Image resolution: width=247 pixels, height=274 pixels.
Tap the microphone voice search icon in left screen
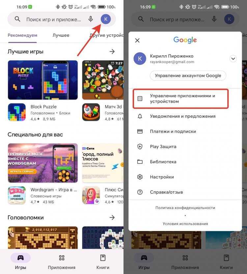(x=91, y=19)
